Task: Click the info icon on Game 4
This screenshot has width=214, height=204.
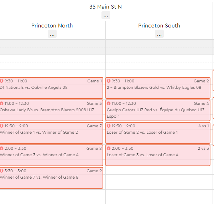Action: click(109, 104)
